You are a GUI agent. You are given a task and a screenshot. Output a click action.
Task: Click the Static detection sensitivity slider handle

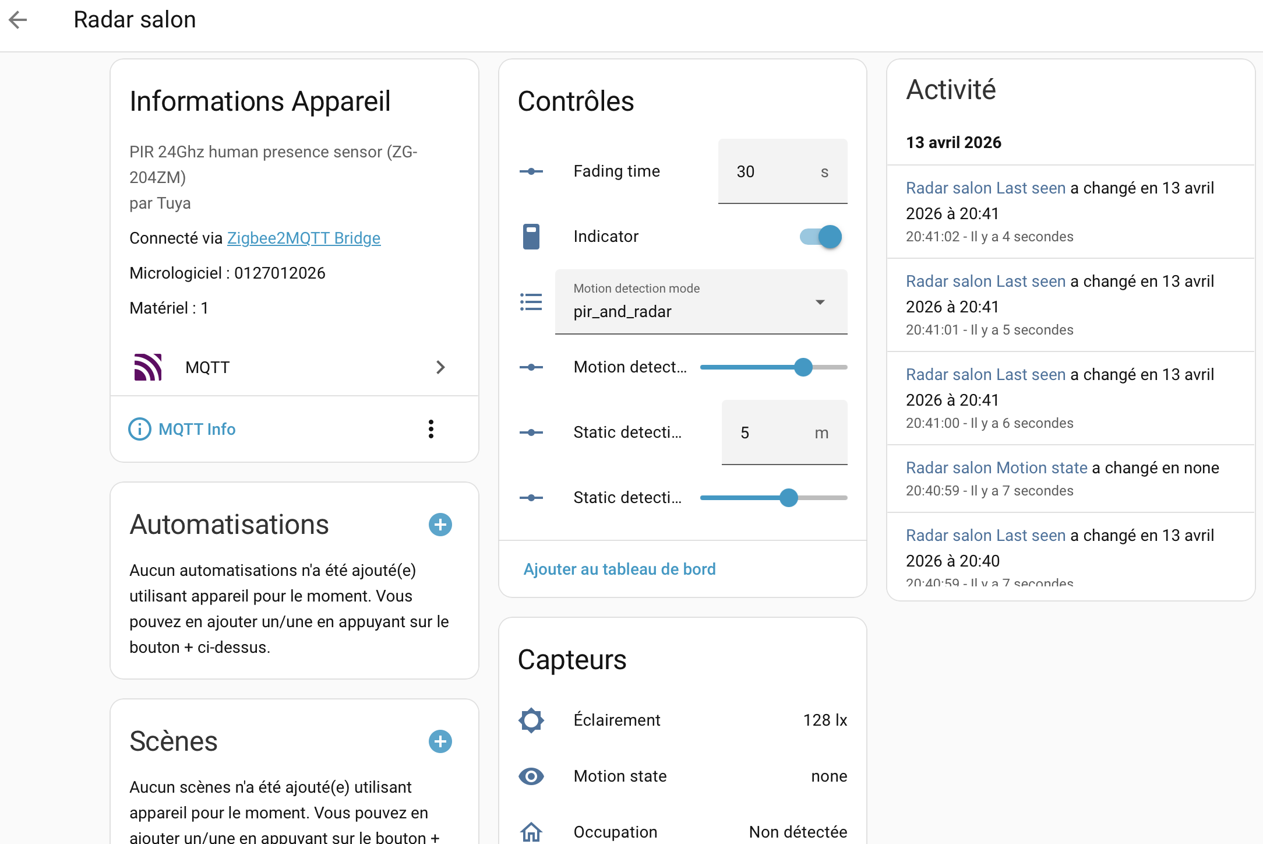pos(789,498)
